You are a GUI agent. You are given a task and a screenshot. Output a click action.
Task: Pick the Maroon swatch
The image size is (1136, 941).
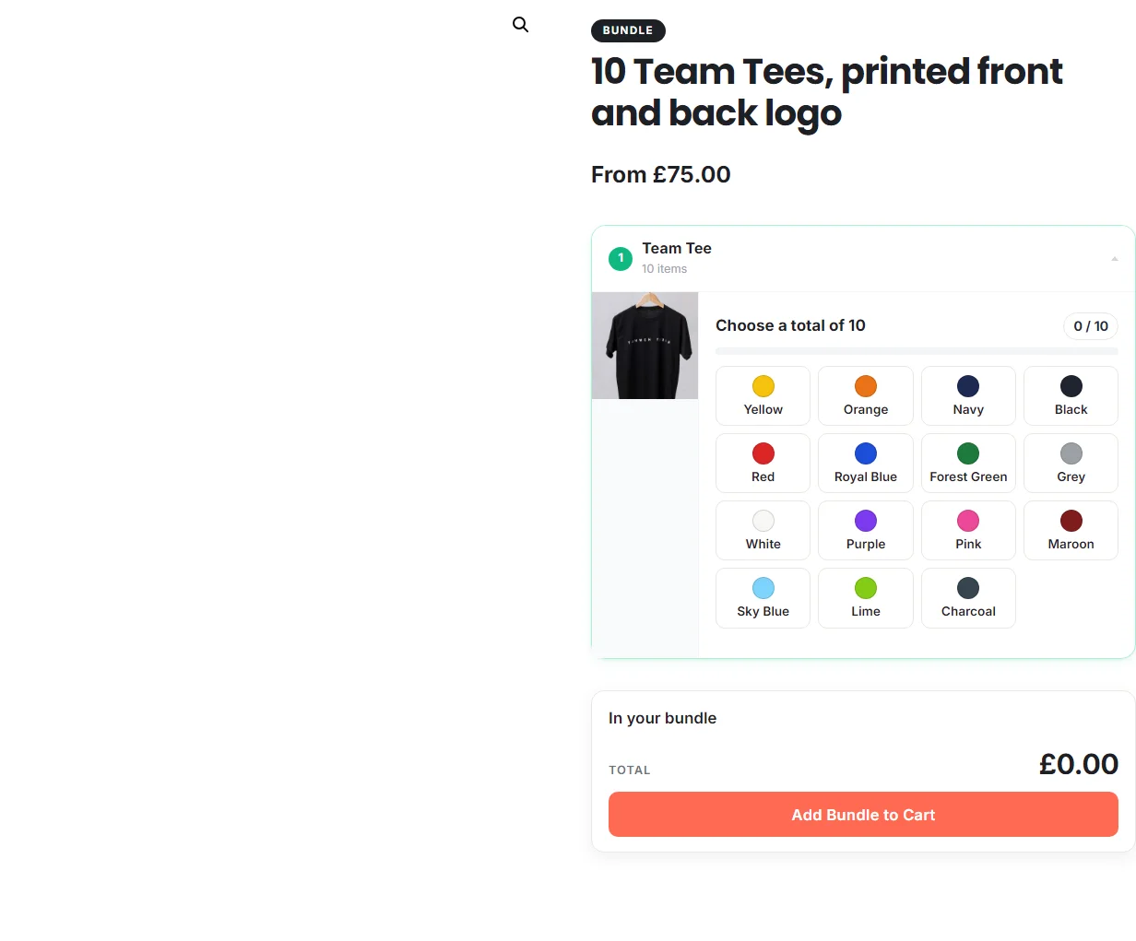[x=1071, y=531]
